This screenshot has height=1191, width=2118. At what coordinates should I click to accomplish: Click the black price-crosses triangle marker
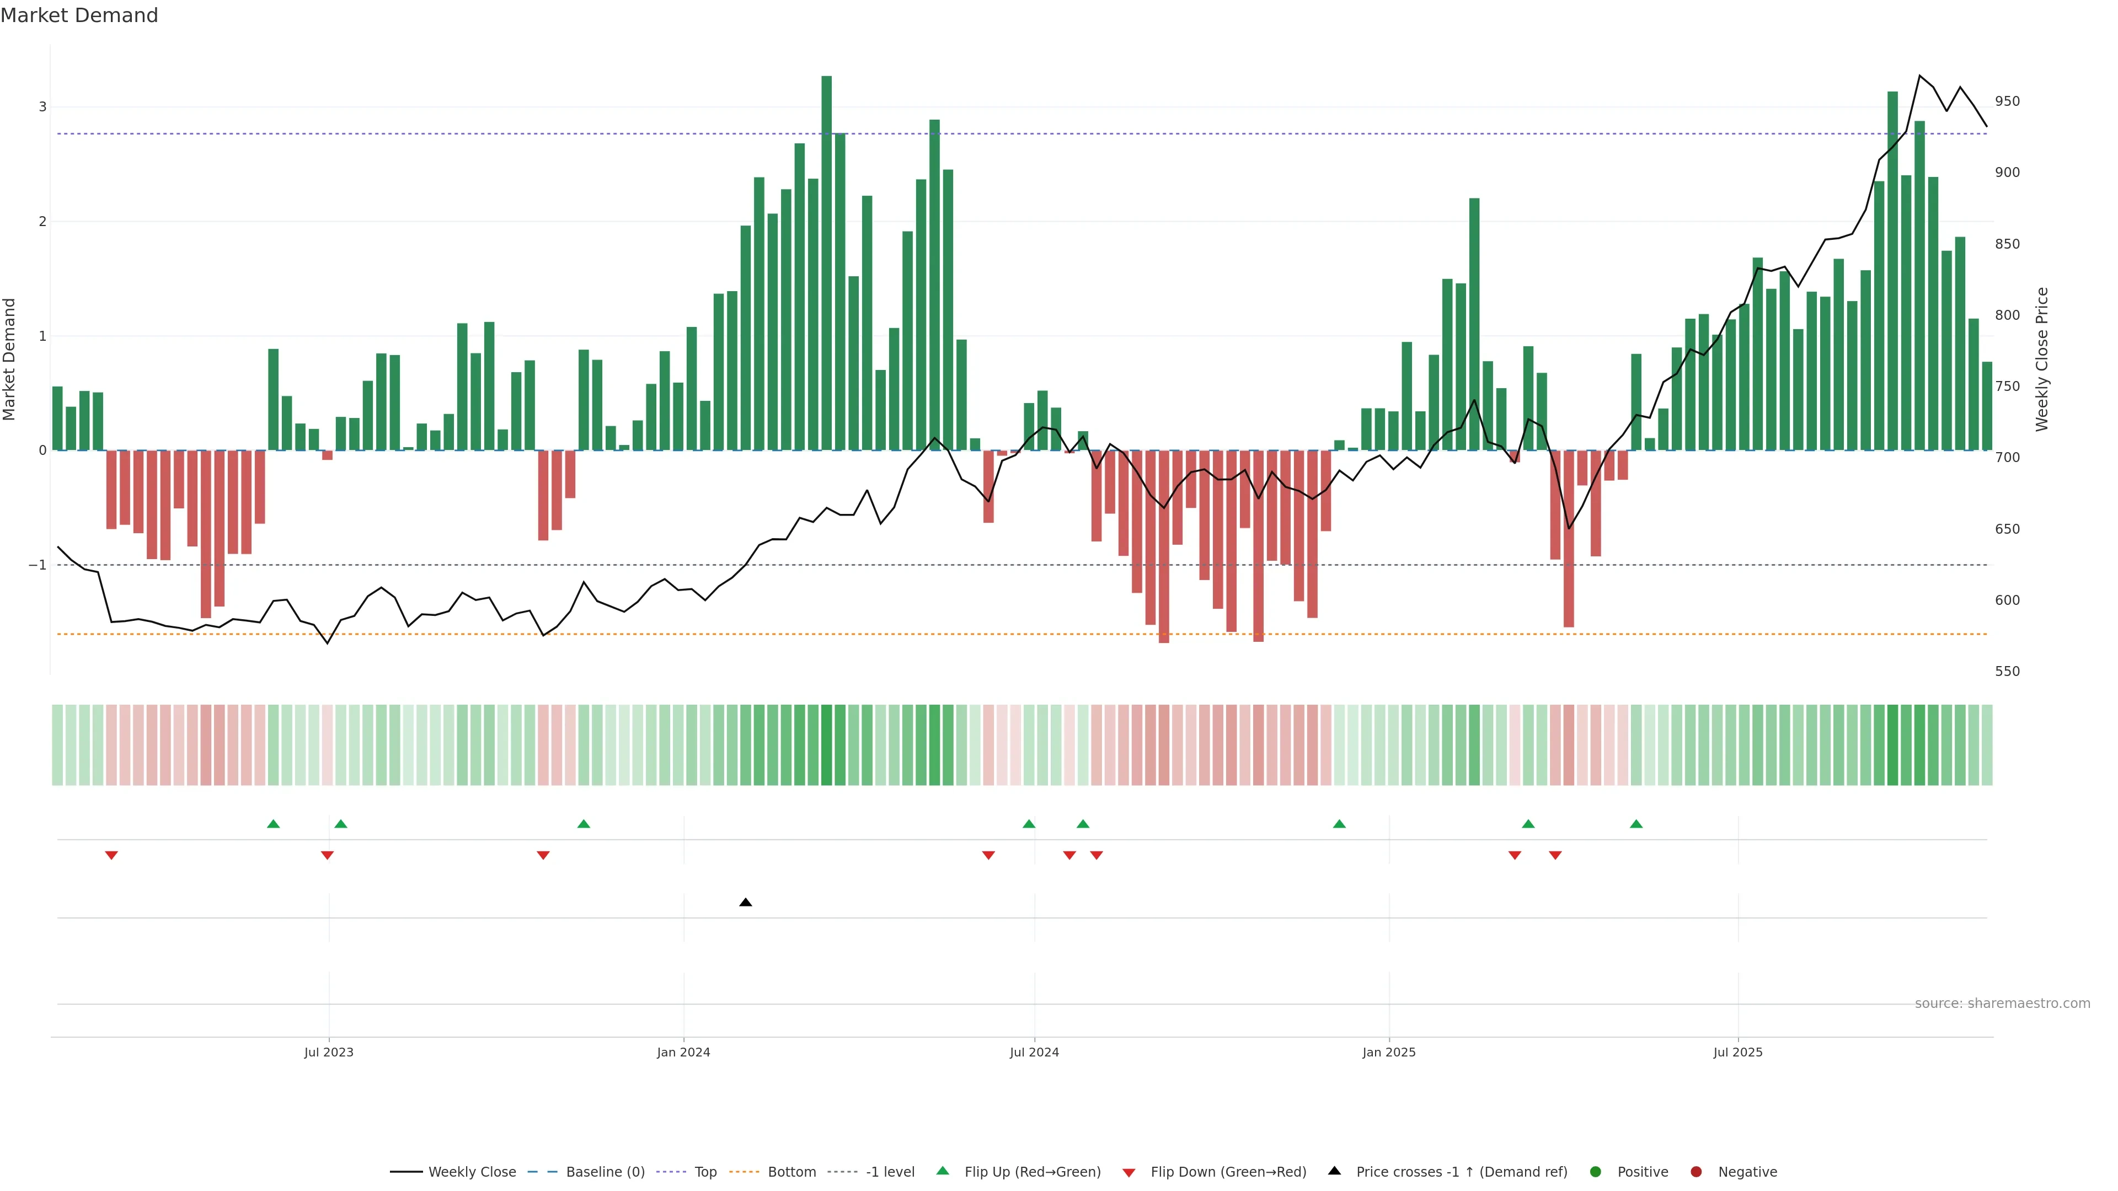(745, 903)
